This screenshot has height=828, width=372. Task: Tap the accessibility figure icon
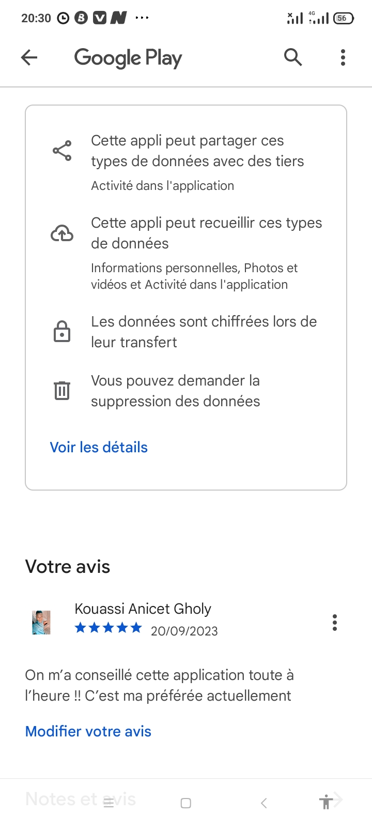[325, 802]
